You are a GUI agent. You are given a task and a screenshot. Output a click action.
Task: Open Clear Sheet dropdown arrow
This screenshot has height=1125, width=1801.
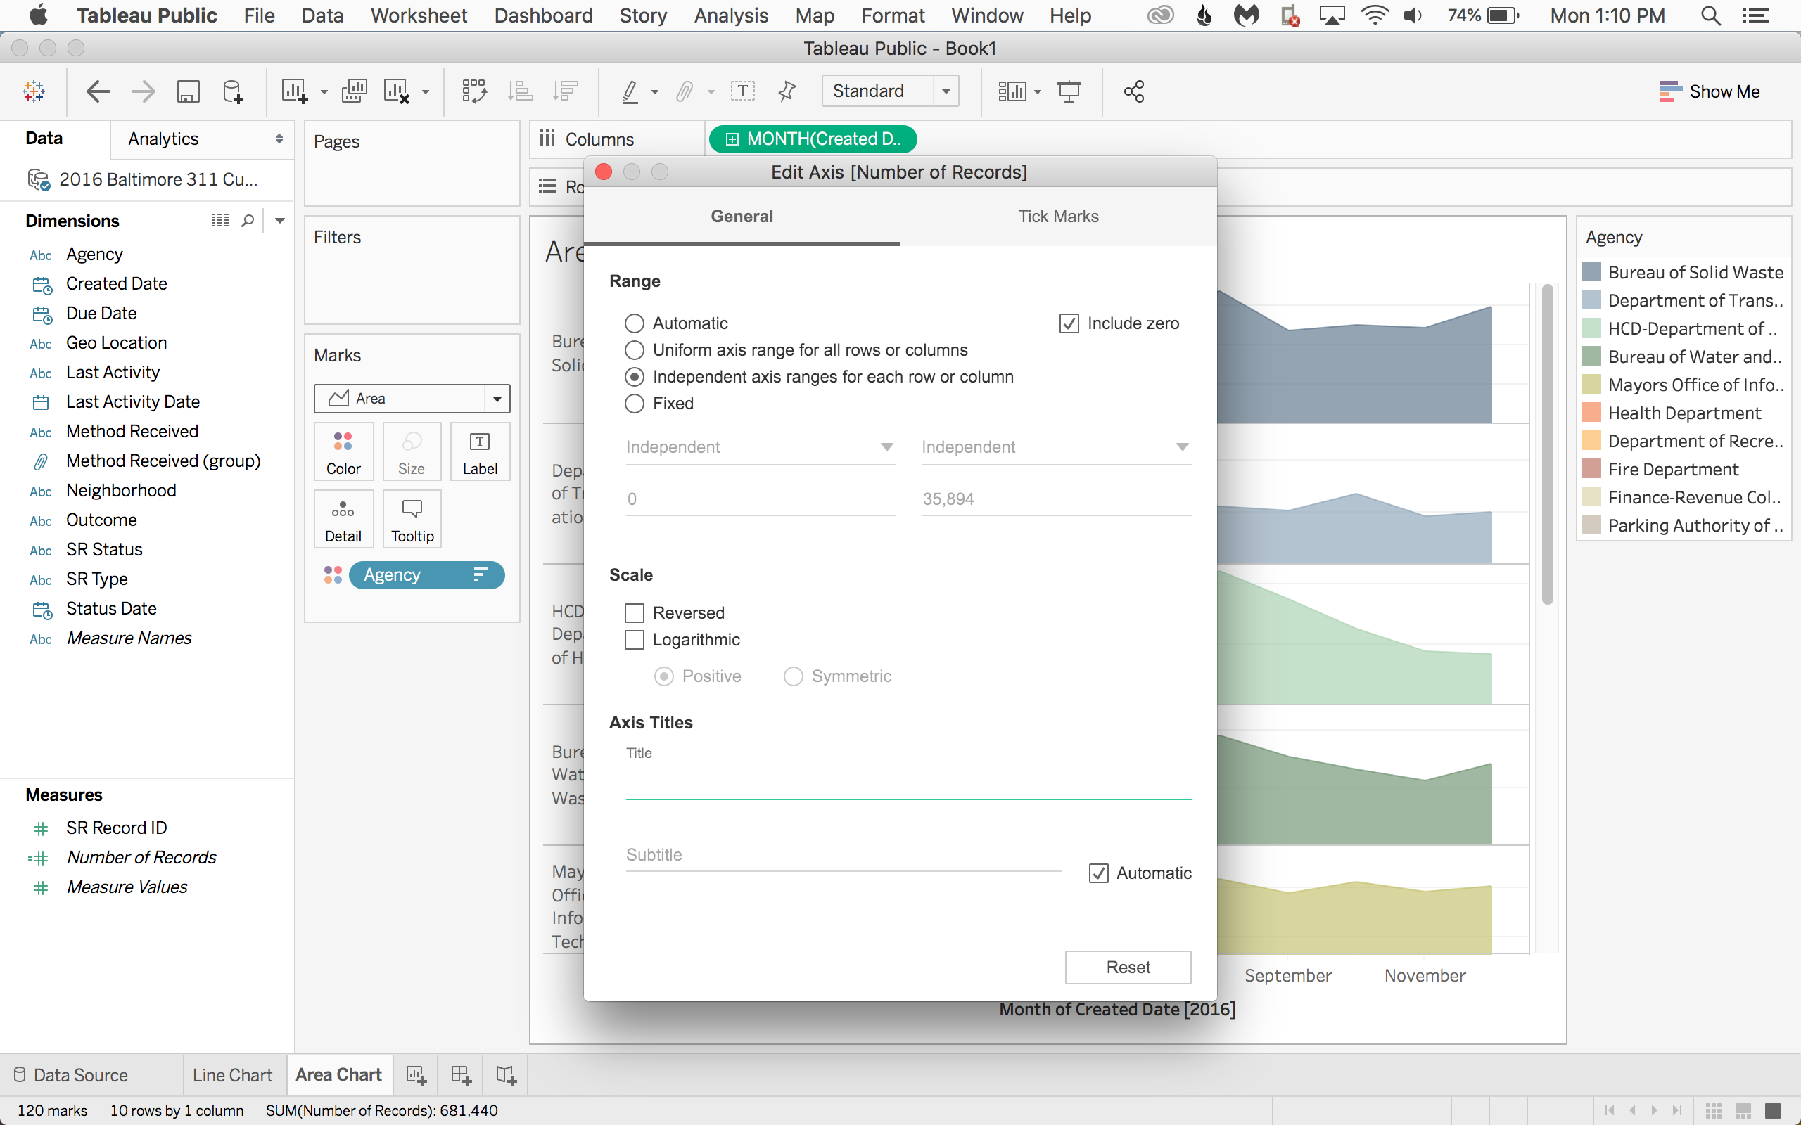(426, 93)
